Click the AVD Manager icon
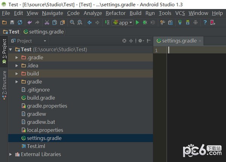The height and width of the screenshot is (162, 226). (x=188, y=23)
